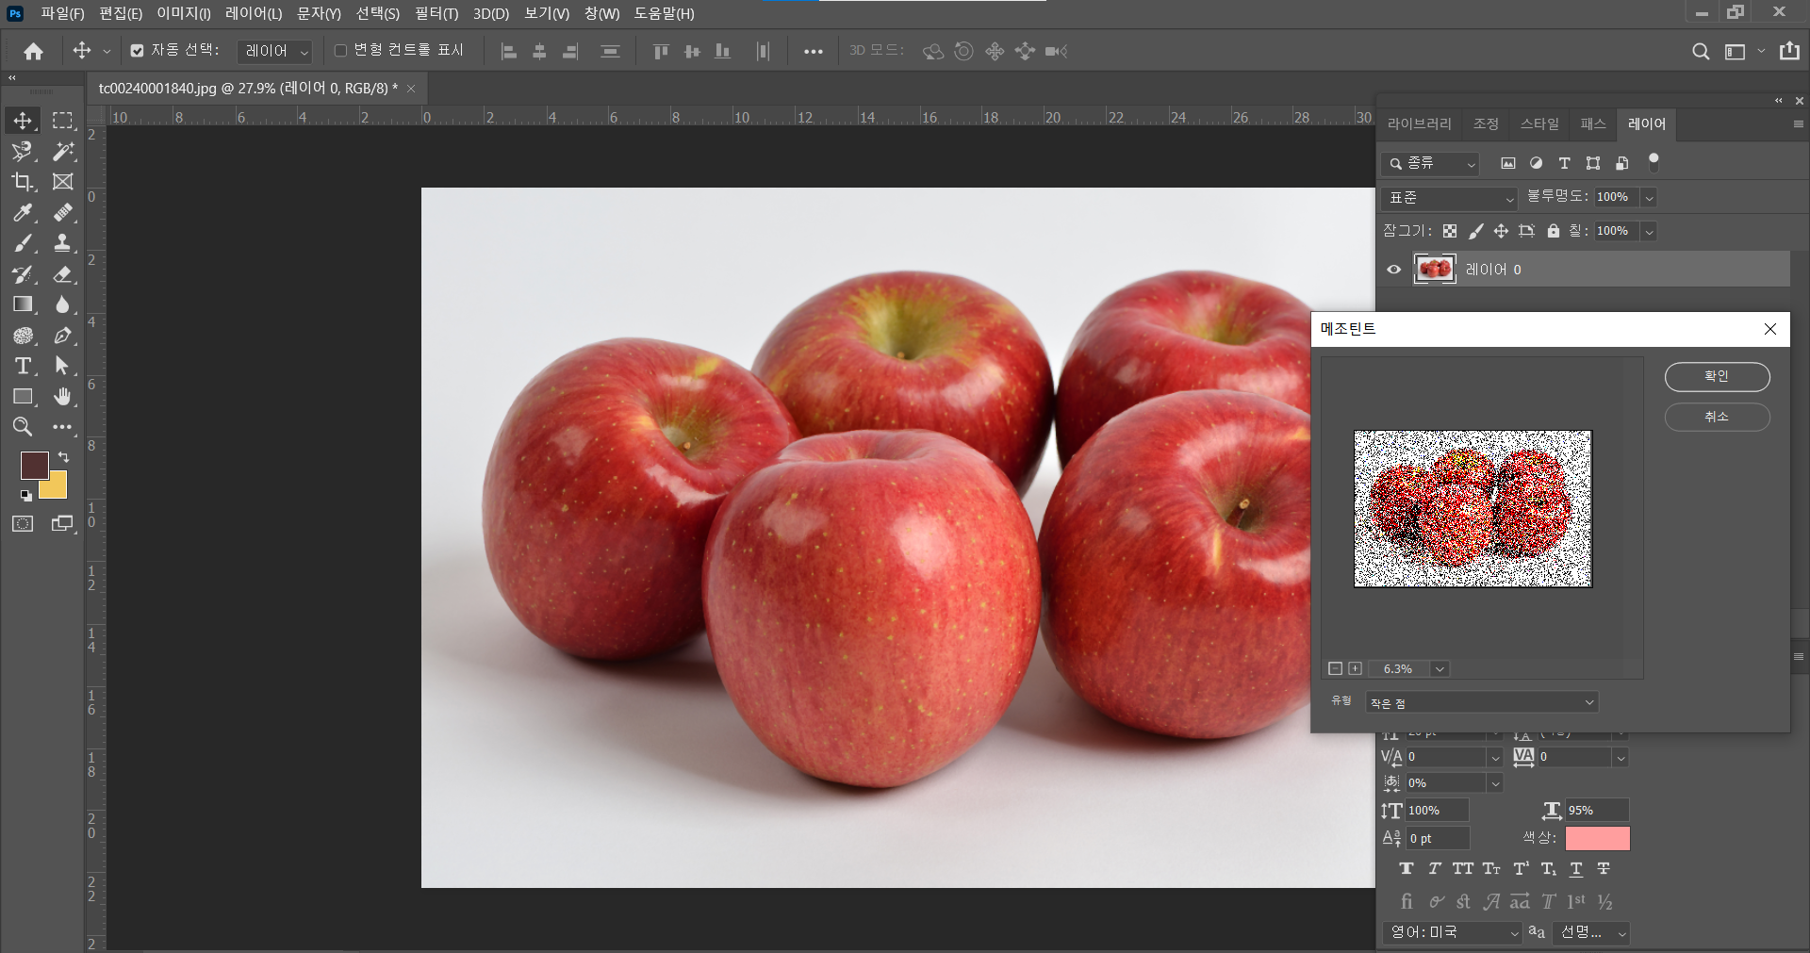Screen dimensions: 1810x953
Task: Select the Eraser tool
Action: tap(62, 274)
